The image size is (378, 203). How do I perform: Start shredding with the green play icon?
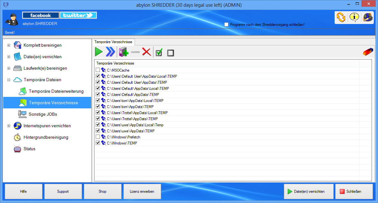click(99, 52)
